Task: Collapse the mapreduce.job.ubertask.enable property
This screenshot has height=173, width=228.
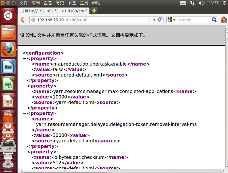Action: pyautogui.click(x=24, y=59)
